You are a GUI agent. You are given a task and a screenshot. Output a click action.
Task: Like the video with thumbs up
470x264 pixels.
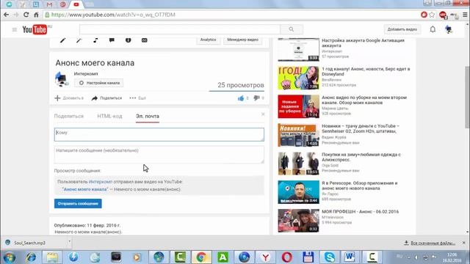tap(241, 98)
